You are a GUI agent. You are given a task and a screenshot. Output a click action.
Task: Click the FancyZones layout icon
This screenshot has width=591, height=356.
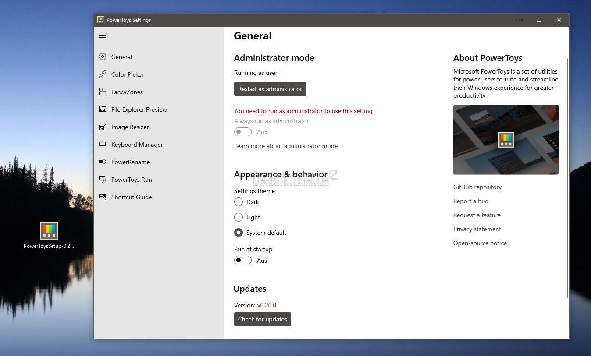tap(103, 92)
